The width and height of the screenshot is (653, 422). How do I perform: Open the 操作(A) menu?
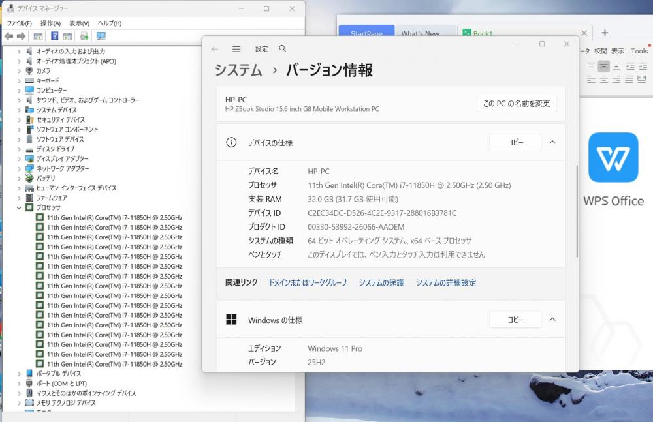(x=50, y=23)
